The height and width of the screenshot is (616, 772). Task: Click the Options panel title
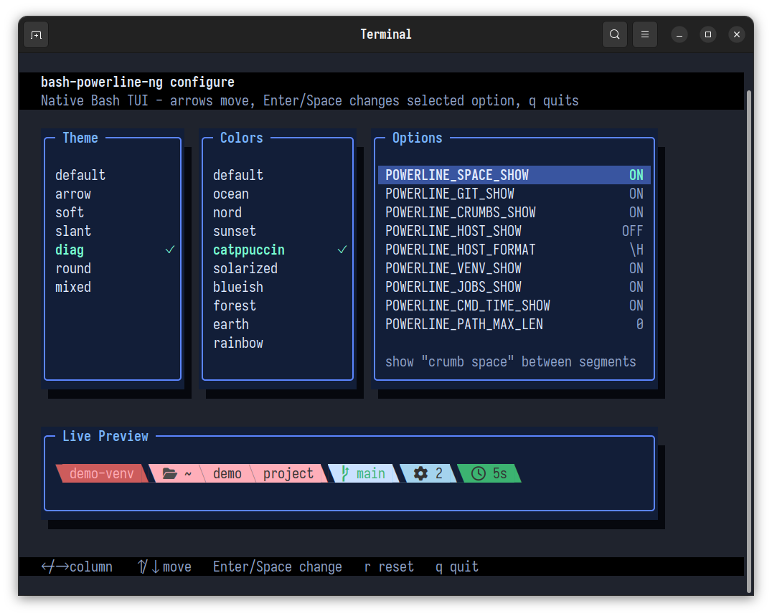coord(417,138)
